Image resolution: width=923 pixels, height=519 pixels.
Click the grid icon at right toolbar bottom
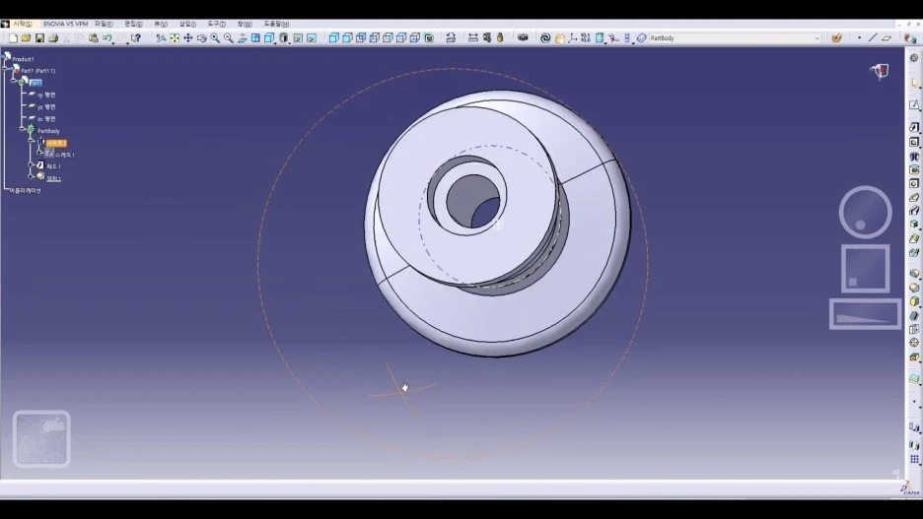click(914, 460)
